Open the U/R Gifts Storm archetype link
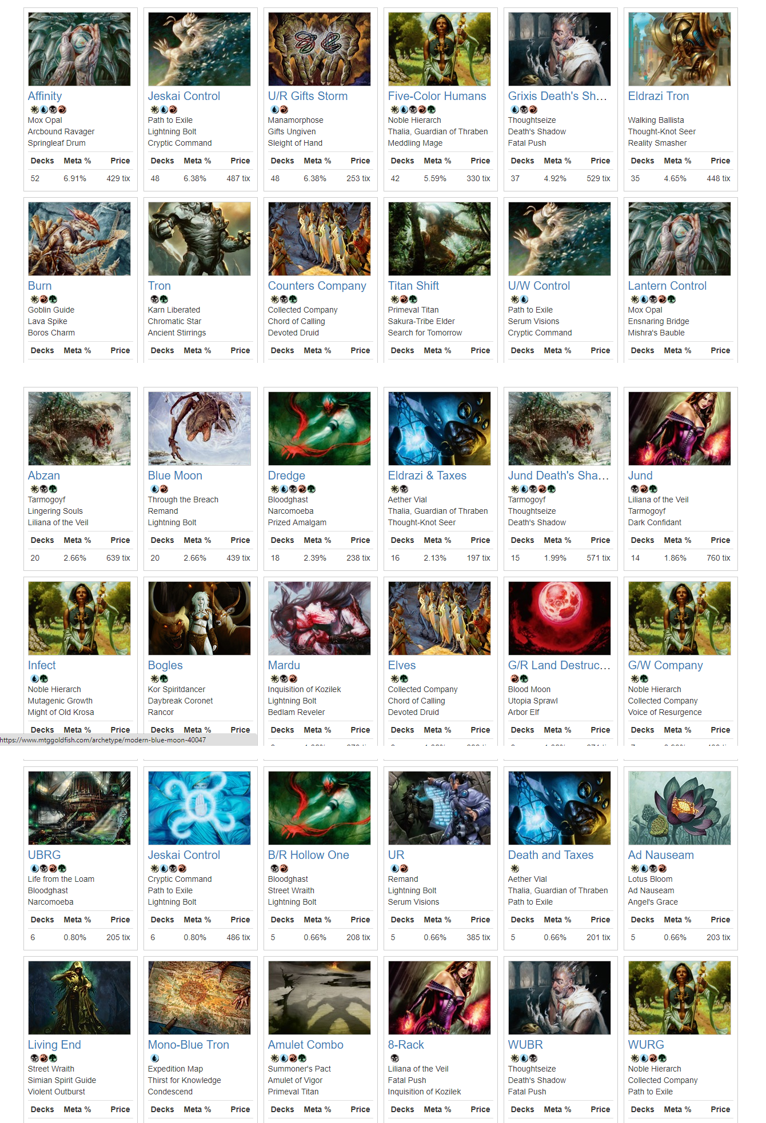This screenshot has height=1123, width=766. [x=308, y=96]
